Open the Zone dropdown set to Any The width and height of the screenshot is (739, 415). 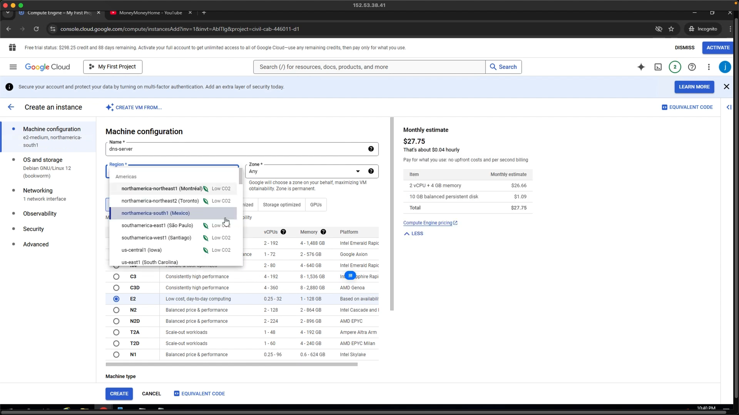click(x=305, y=171)
